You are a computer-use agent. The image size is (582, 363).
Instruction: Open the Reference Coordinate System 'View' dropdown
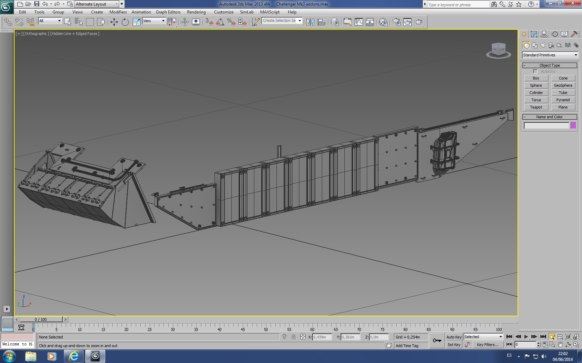[x=154, y=21]
